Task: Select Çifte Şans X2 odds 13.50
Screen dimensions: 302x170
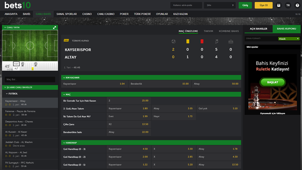Action: tap(129, 124)
